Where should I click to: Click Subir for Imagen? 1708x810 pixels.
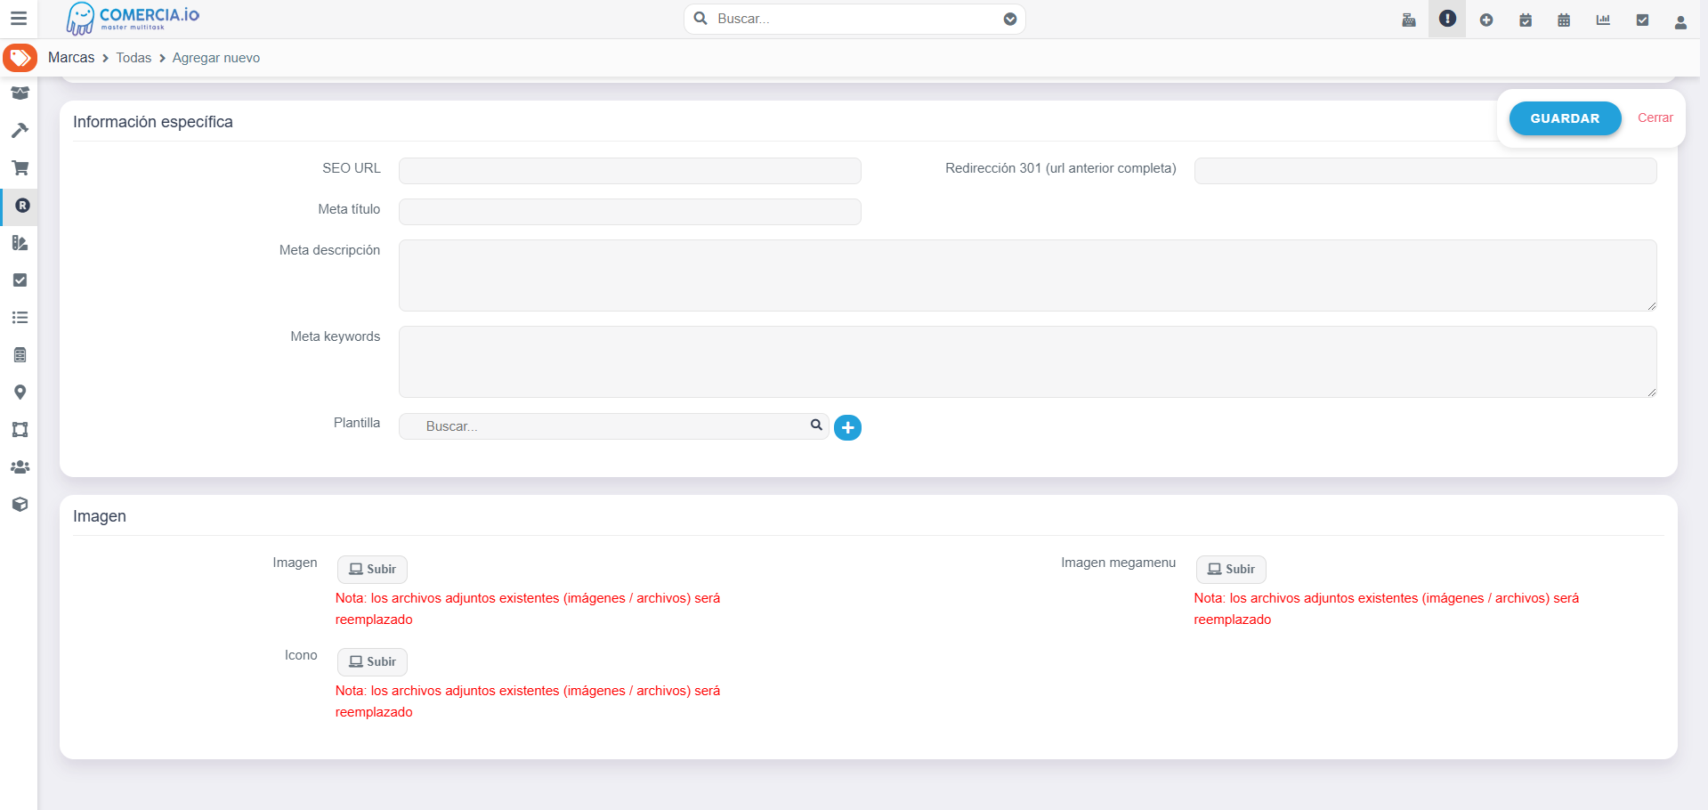[x=372, y=570]
